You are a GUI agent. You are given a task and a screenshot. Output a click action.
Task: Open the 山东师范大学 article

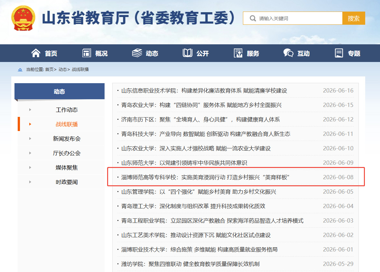(x=184, y=163)
